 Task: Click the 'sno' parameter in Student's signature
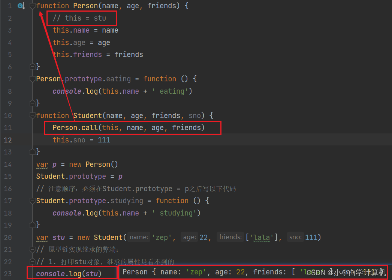tap(195, 115)
